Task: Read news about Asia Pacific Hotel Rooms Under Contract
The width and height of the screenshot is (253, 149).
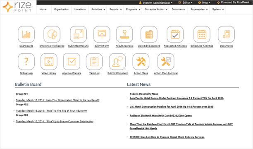Action: (177, 98)
